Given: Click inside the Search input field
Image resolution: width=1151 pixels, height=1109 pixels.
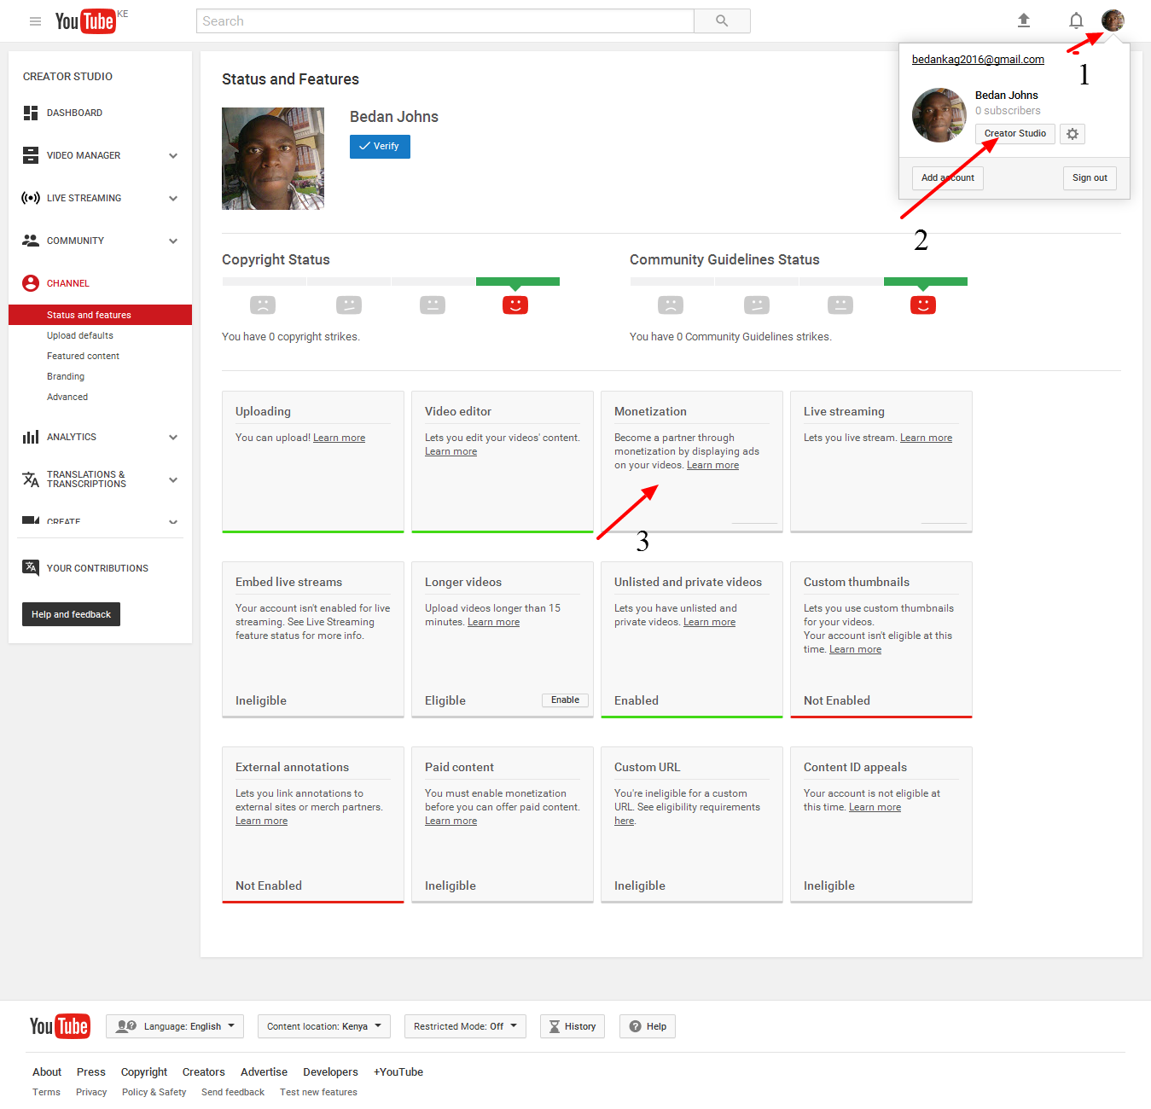Looking at the screenshot, I should [444, 20].
